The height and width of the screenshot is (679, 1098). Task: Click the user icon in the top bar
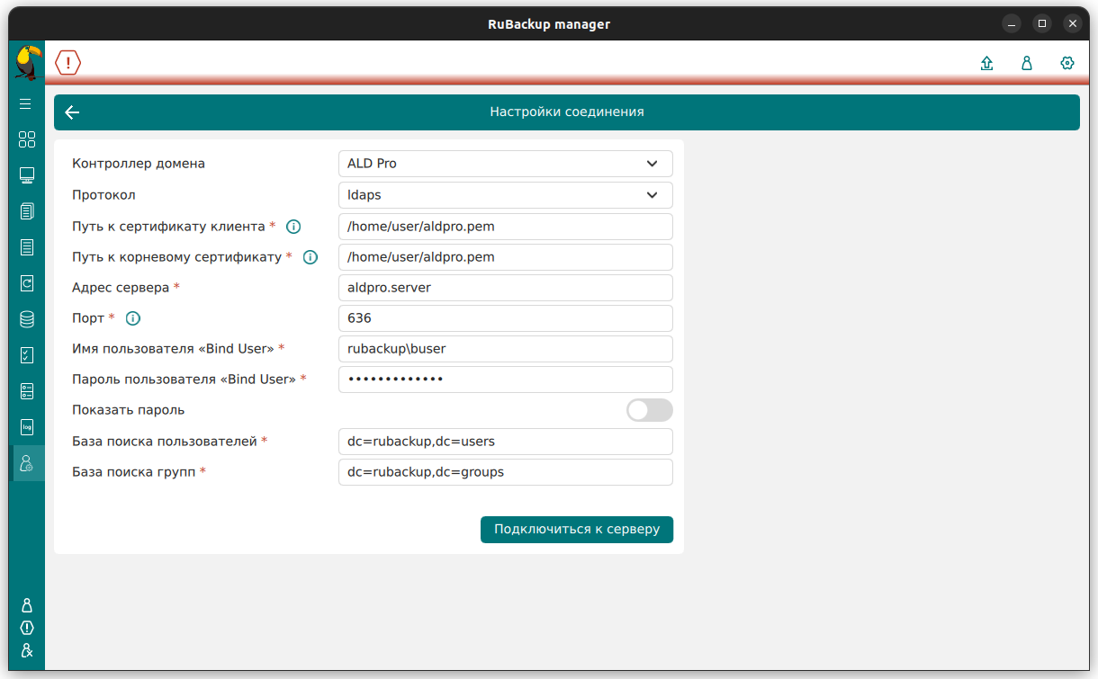click(x=1027, y=63)
